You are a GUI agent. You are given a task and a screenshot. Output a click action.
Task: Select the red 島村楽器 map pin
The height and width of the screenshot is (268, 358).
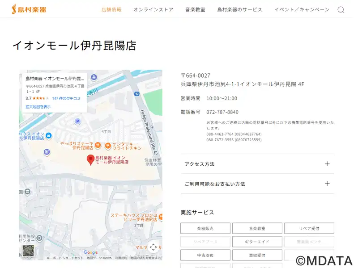[x=91, y=160]
